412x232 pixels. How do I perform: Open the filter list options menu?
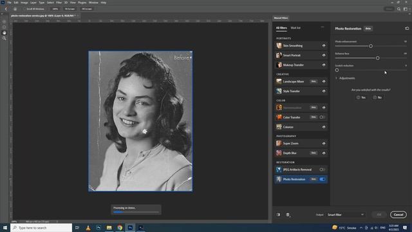point(323,27)
